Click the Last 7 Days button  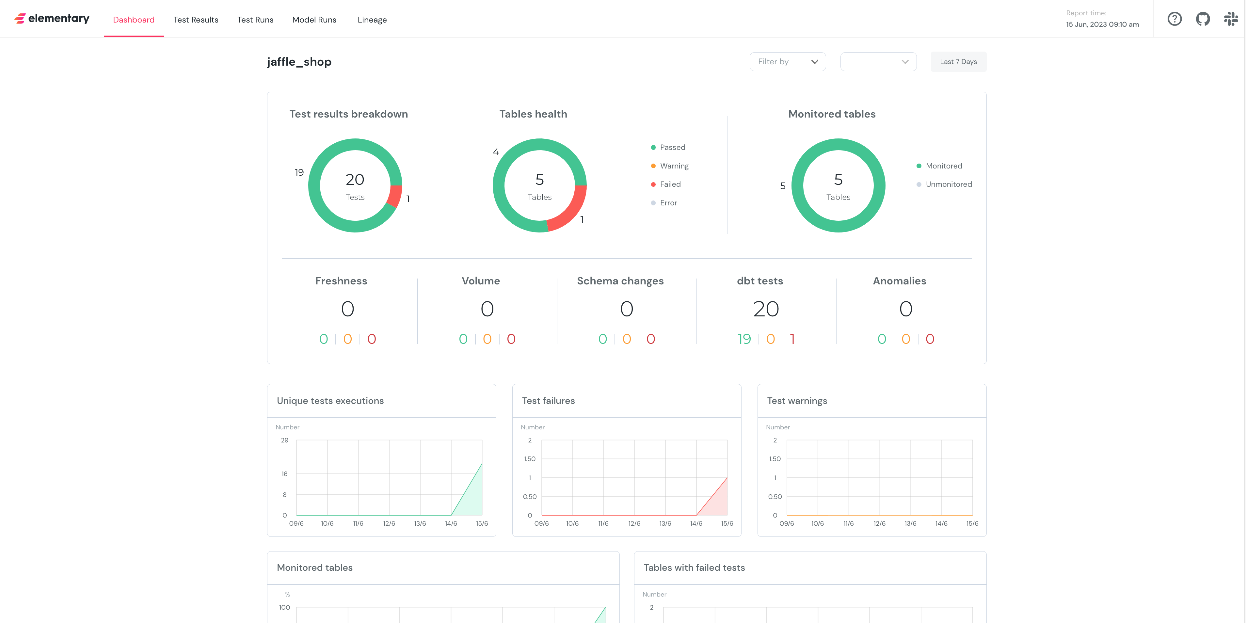[x=958, y=61]
